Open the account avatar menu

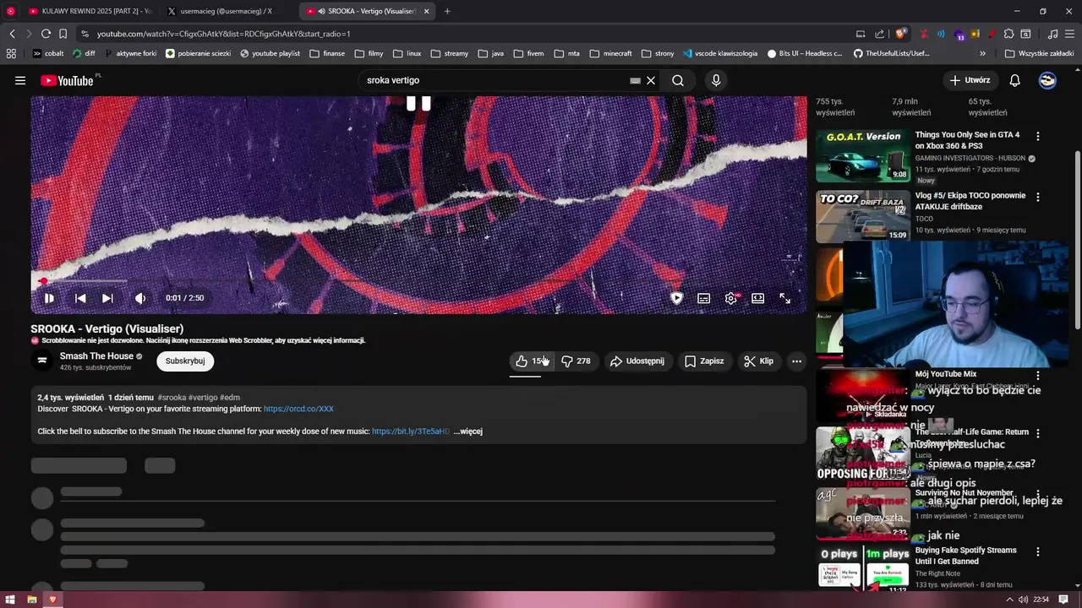(1047, 80)
